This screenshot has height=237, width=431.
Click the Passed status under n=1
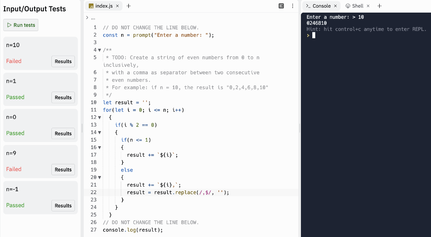[x=15, y=97]
